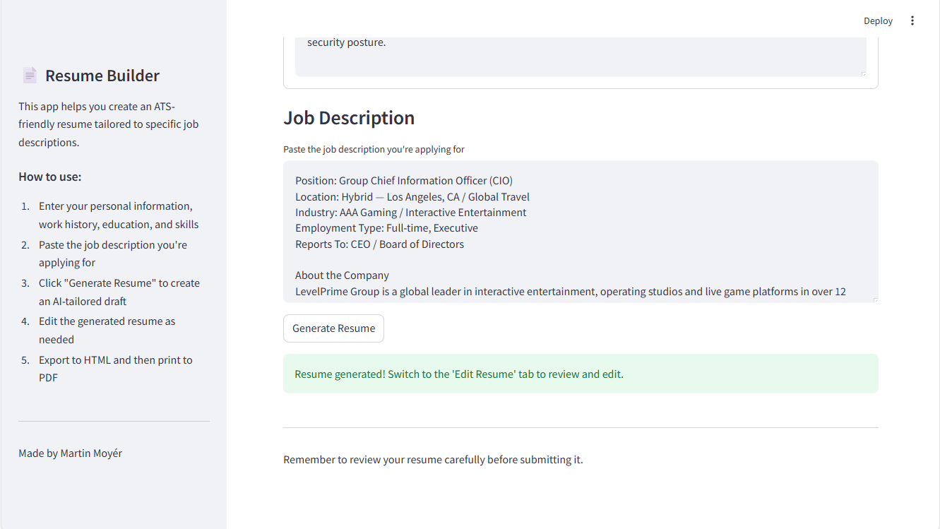Click the Job Description resize handle
Image resolution: width=940 pixels, height=529 pixels.
tap(875, 300)
